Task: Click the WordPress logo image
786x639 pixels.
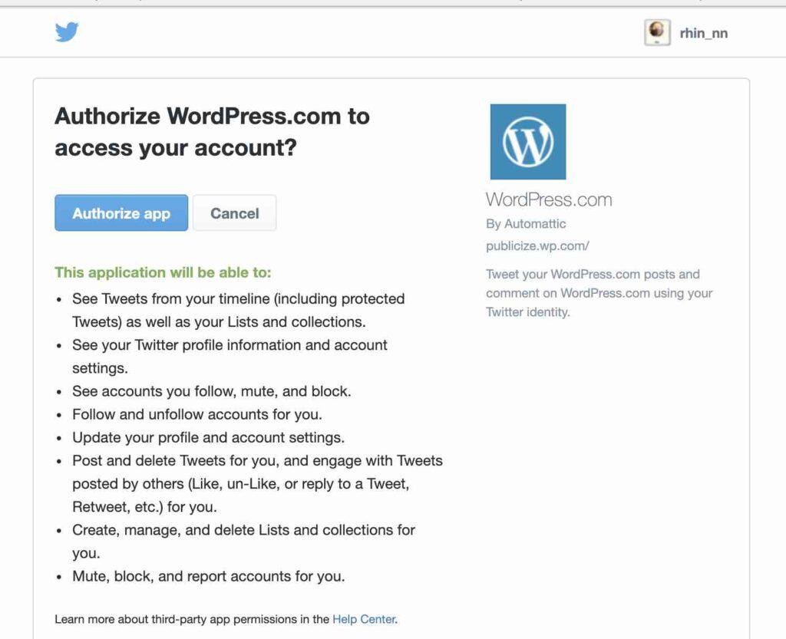Action: [x=528, y=142]
